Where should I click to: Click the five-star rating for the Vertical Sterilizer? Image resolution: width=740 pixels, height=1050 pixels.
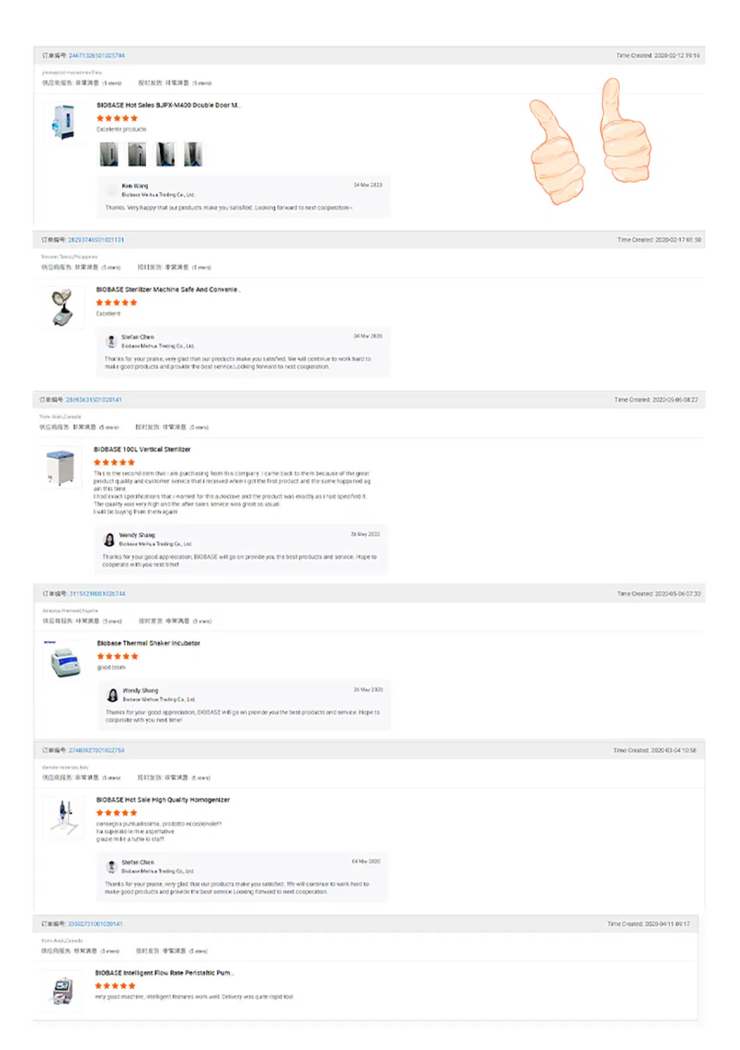click(115, 462)
